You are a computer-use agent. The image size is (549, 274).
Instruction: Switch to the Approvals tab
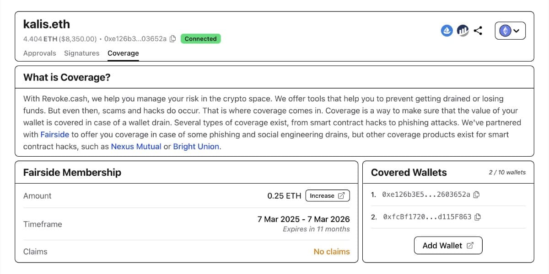(x=39, y=53)
